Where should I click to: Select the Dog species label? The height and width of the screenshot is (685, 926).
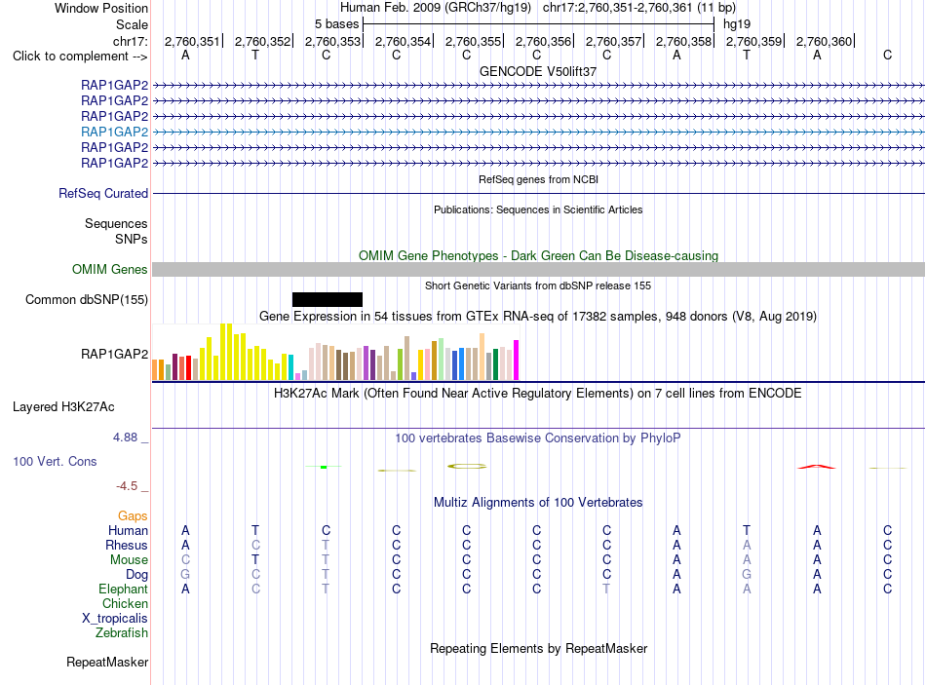[x=137, y=574]
